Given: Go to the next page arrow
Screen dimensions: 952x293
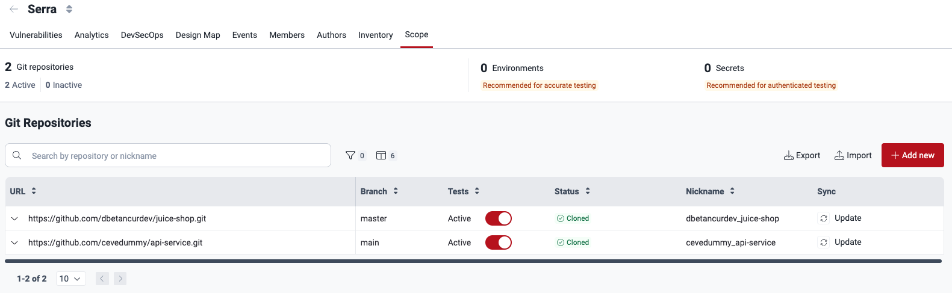Looking at the screenshot, I should (x=120, y=279).
